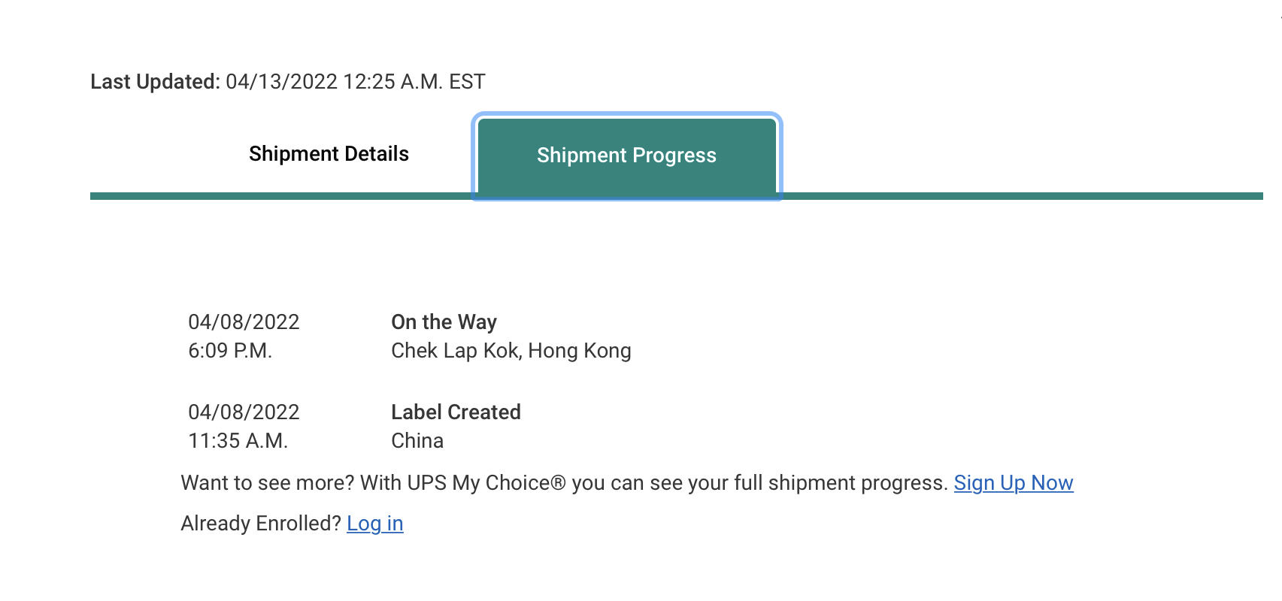Click the China location text

417,441
